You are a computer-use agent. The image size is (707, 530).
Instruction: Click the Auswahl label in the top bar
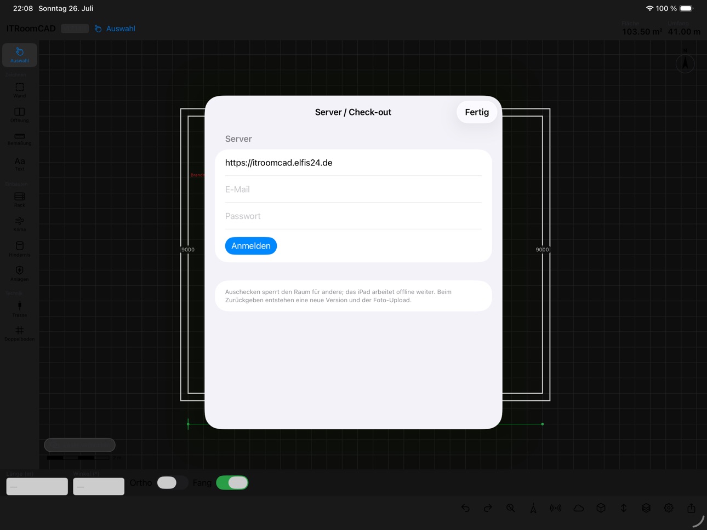(x=121, y=28)
